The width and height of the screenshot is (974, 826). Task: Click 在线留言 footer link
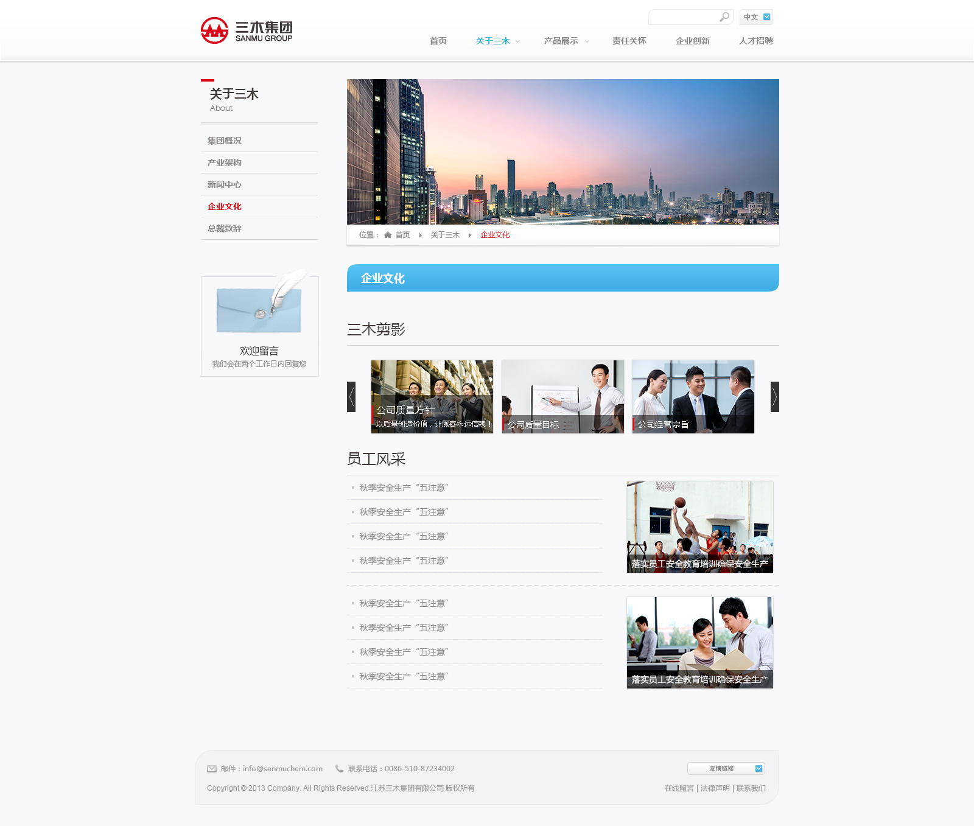(679, 788)
